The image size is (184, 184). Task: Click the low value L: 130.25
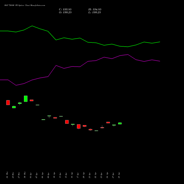point(95,13)
